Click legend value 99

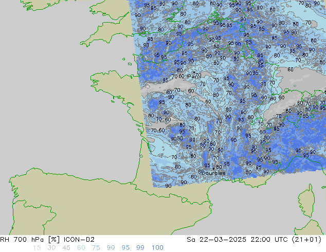pyautogui.click(x=140, y=248)
